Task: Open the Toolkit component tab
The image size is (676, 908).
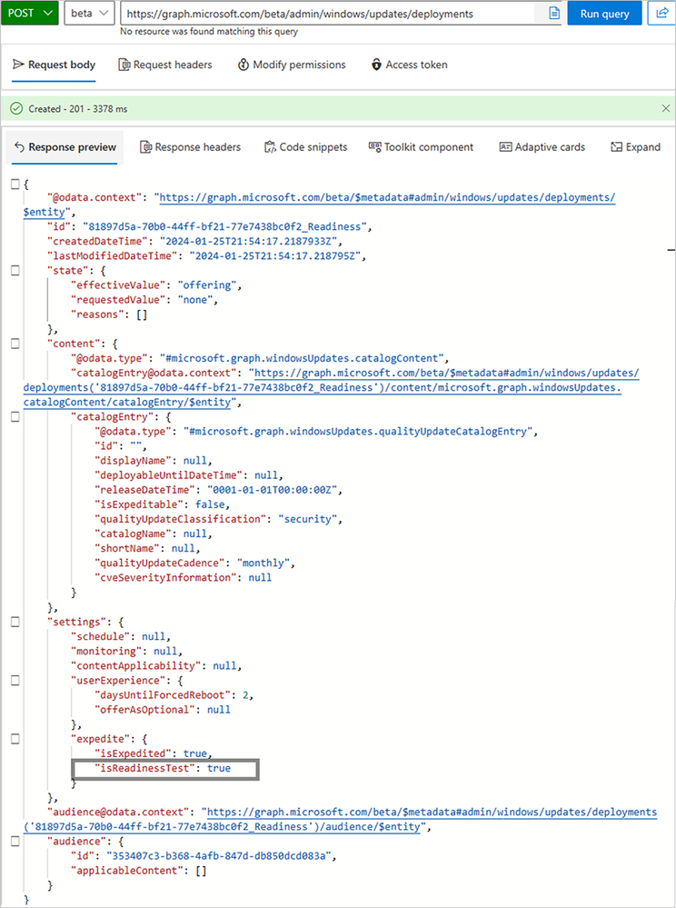Action: [x=421, y=147]
